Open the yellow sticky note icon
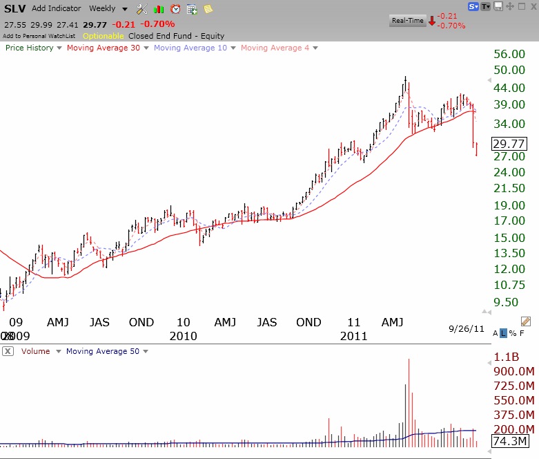 [208, 9]
